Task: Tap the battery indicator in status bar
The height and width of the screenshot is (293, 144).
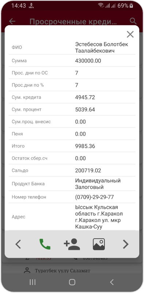Action: point(131,5)
